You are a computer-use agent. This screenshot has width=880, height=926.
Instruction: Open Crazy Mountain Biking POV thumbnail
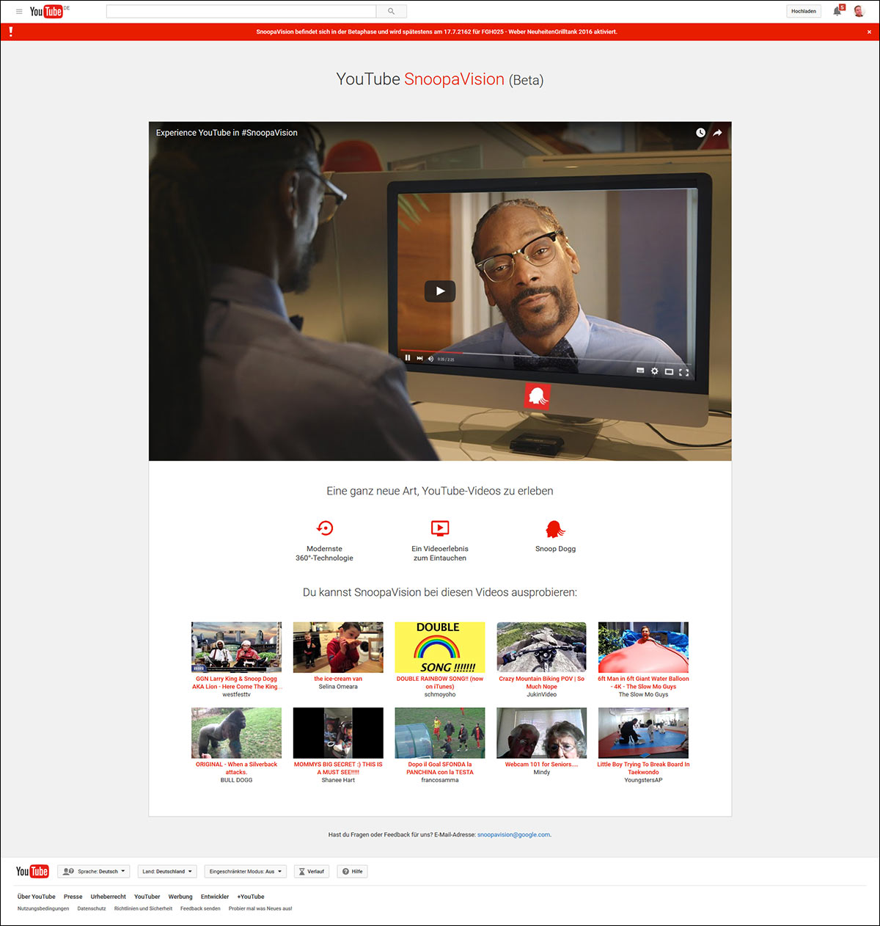tap(542, 647)
